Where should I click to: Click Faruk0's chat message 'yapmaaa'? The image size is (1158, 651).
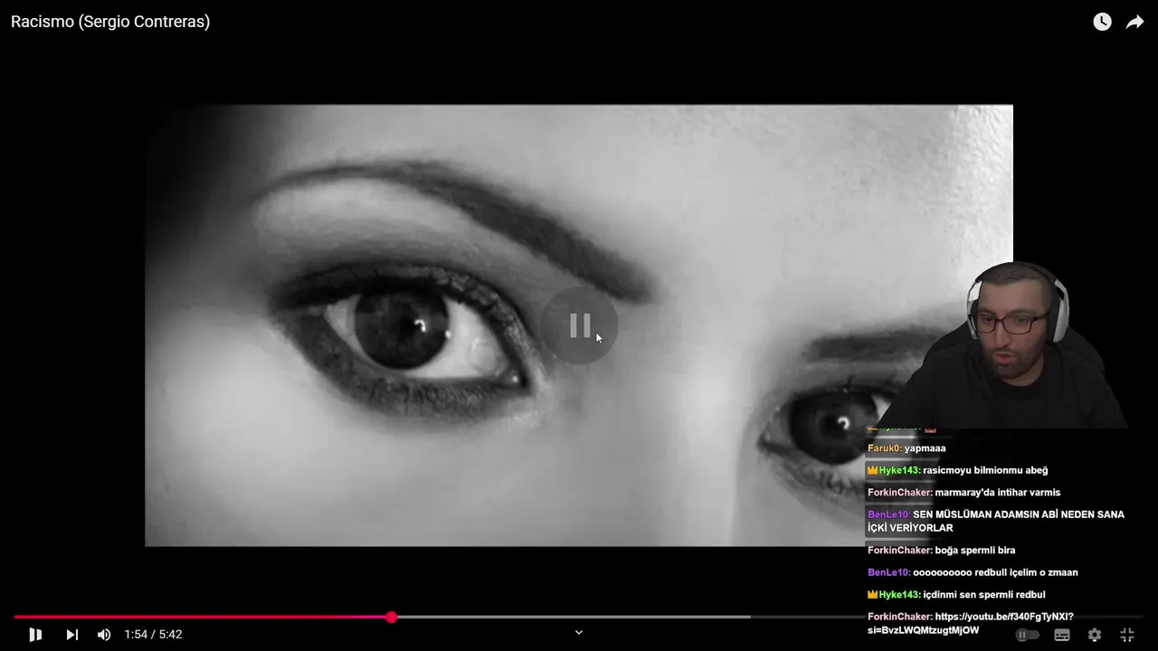[925, 448]
